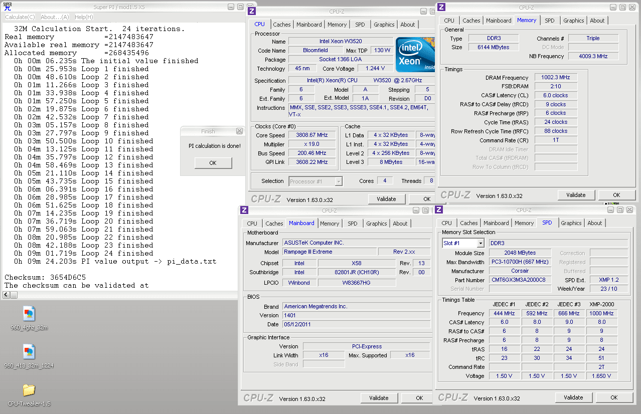Click the Rampage III Extreme model field
Viewport: 641px width, 414px height.
[x=330, y=252]
